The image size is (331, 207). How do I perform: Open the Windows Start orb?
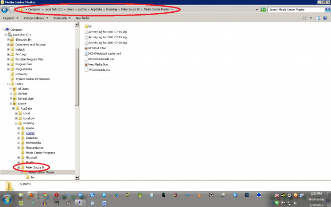click(x=7, y=199)
